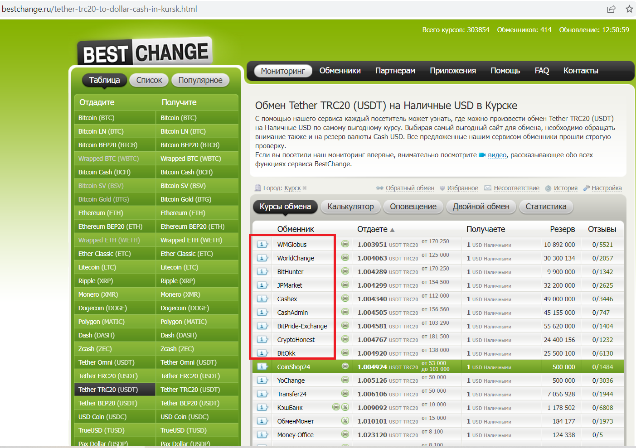Sort table by Резерв header
The height and width of the screenshot is (448, 636).
pyautogui.click(x=562, y=229)
